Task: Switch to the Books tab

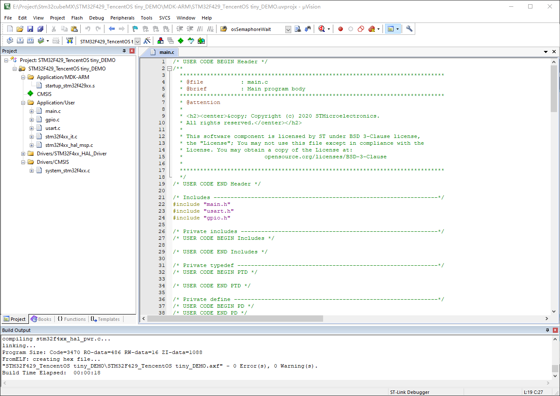Action: pyautogui.click(x=41, y=319)
